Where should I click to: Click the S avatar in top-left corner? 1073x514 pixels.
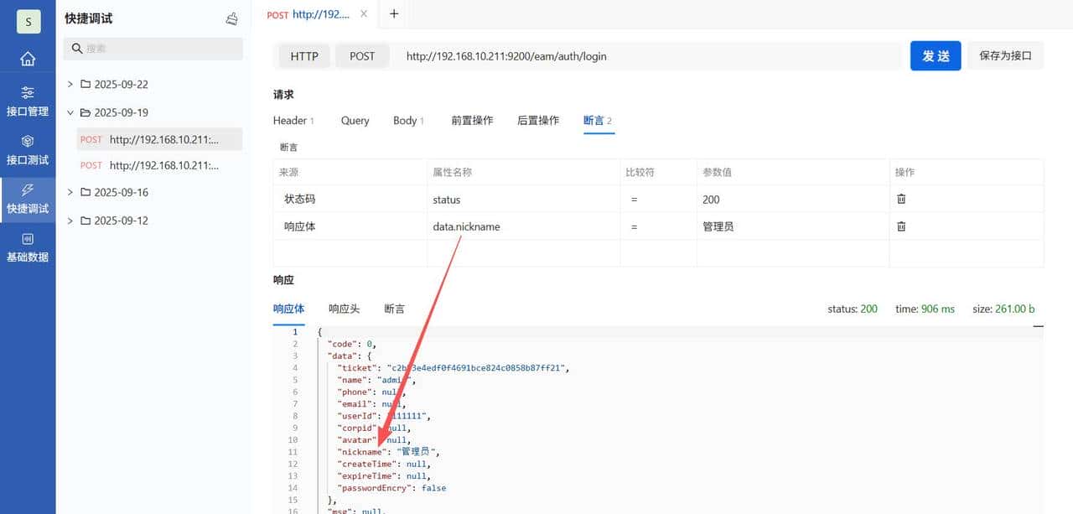coord(28,21)
